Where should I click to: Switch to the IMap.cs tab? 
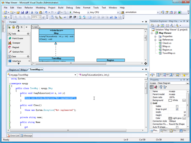[24, 70]
